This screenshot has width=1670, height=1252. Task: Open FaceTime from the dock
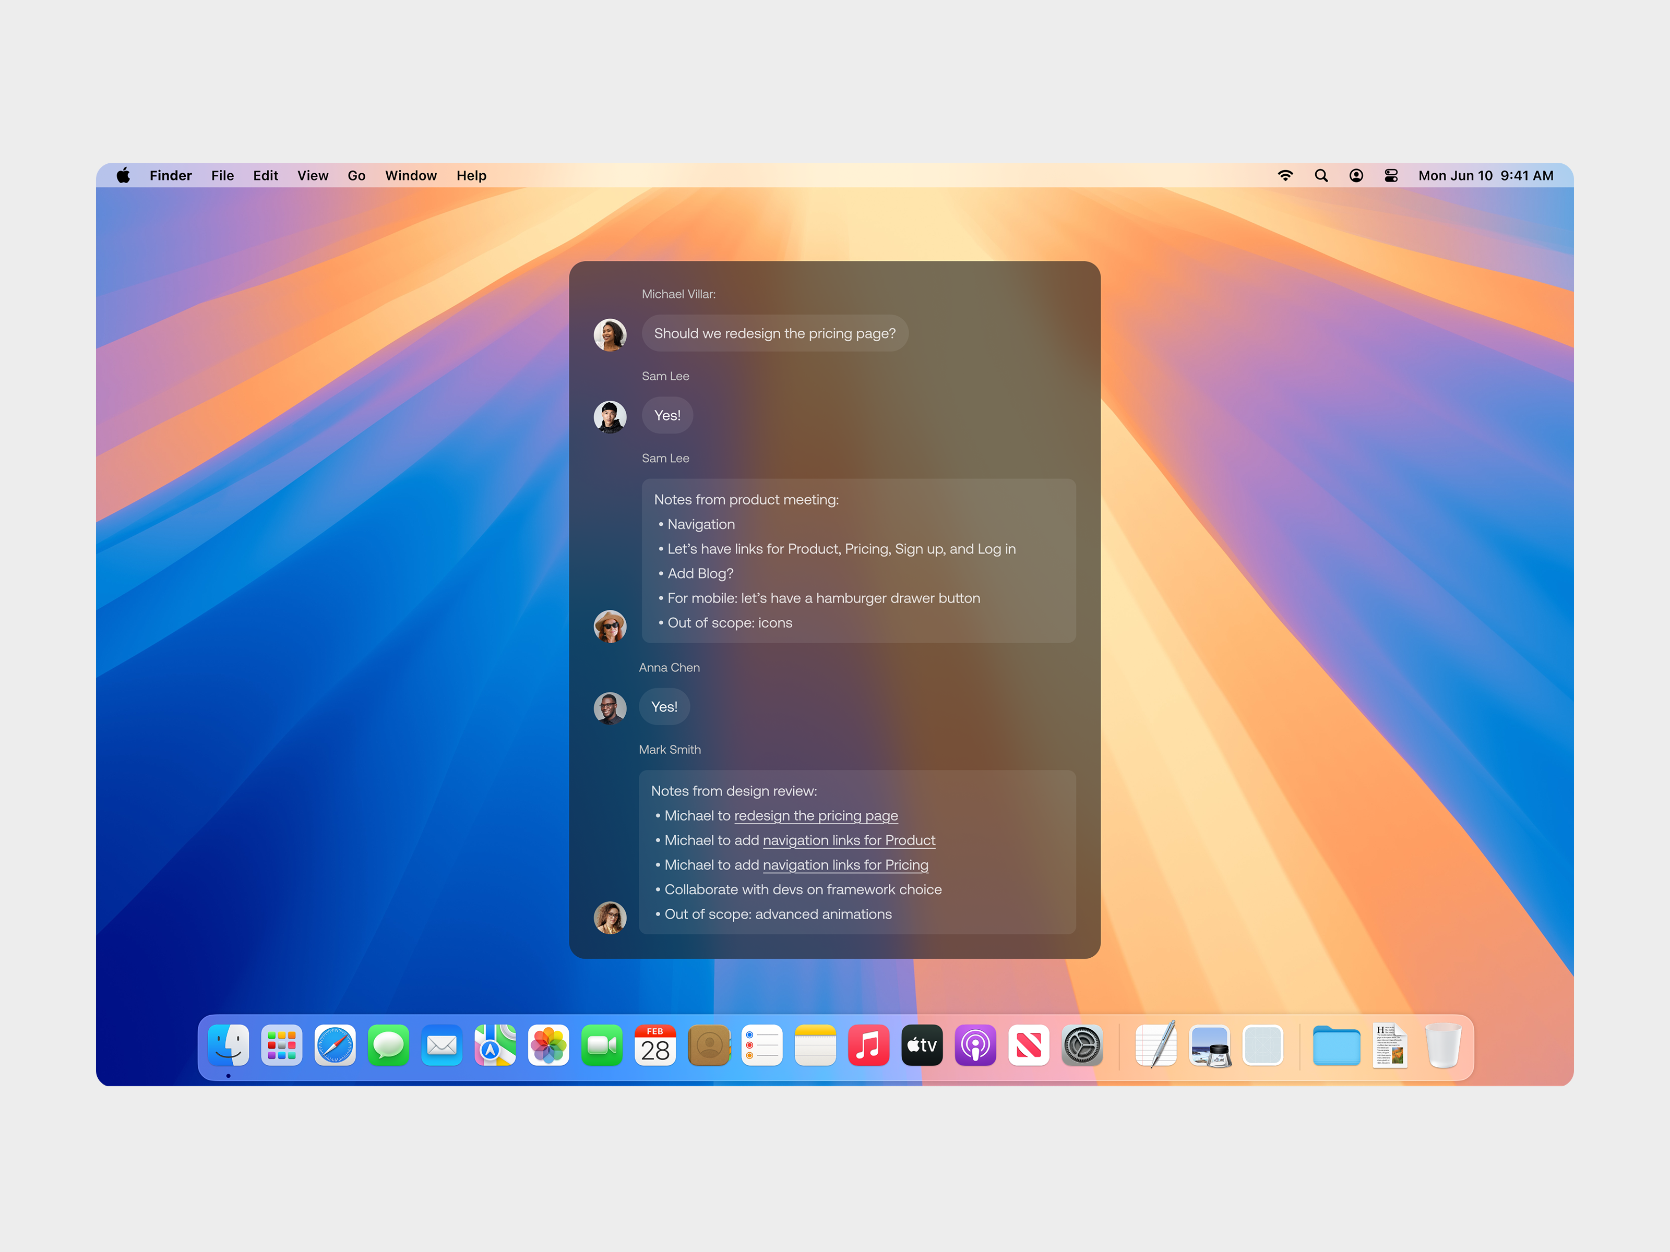602,1045
